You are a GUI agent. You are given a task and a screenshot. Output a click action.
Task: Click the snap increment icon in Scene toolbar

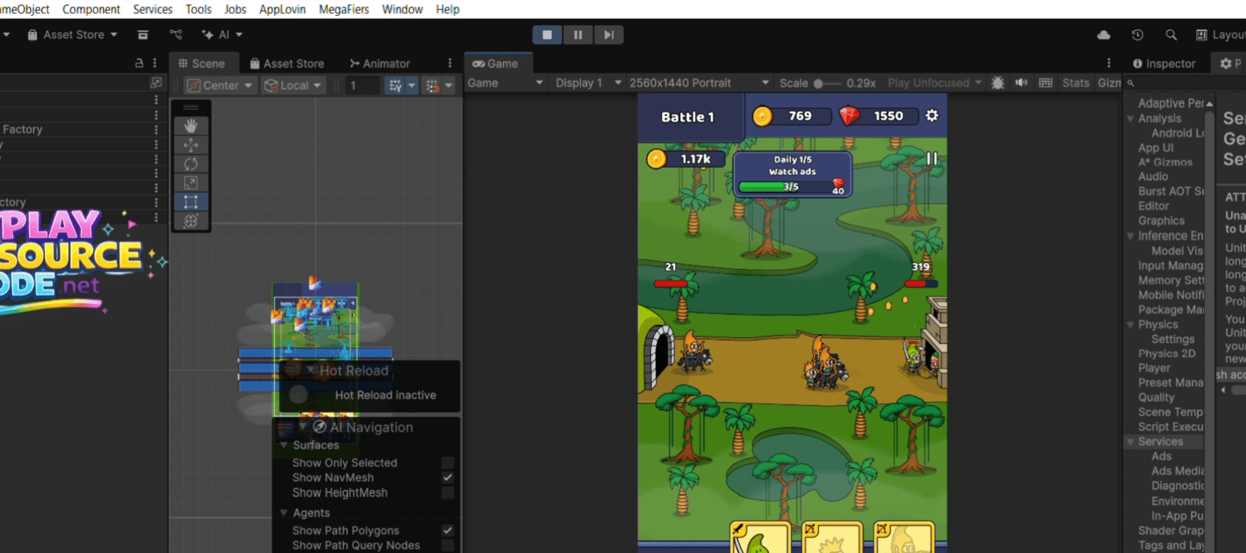(432, 85)
